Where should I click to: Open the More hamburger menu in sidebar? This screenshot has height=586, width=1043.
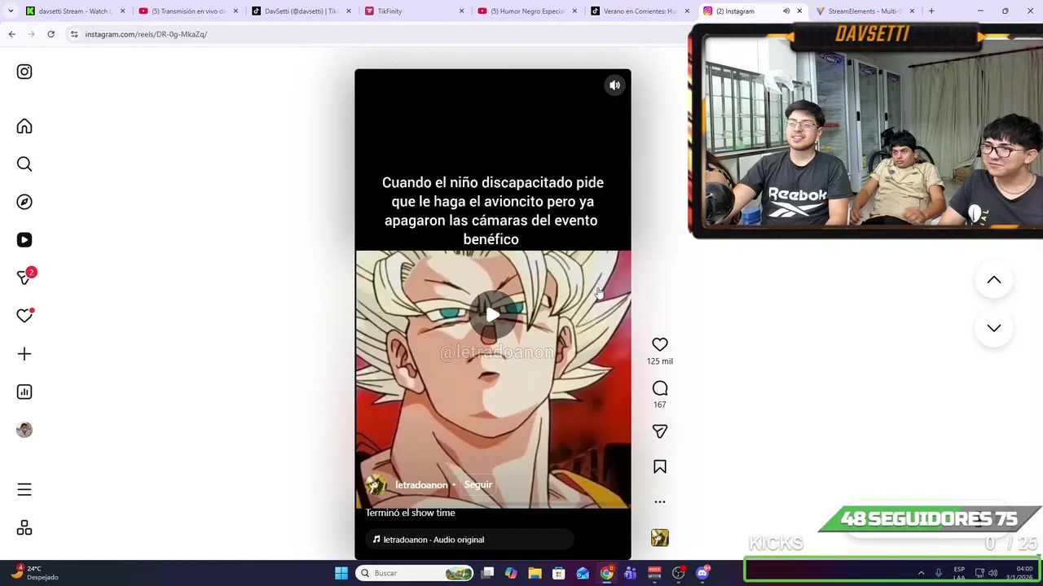click(24, 490)
